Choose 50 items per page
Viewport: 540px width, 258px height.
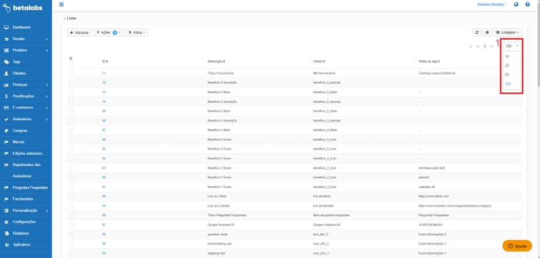click(x=511, y=75)
